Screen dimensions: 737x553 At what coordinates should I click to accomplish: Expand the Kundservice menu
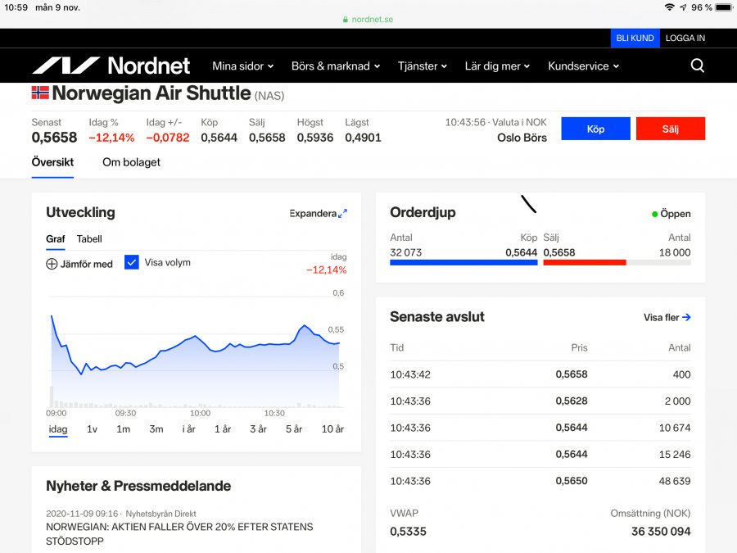(583, 66)
